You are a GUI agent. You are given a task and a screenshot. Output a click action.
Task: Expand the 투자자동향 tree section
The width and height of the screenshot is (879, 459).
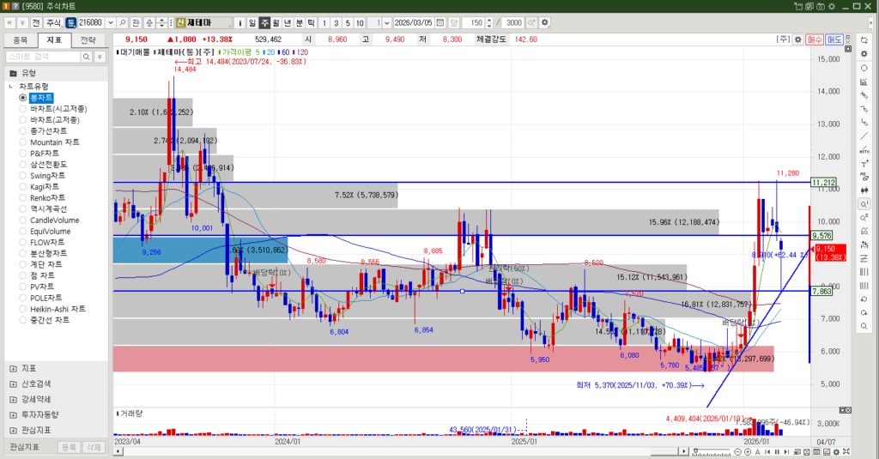13,414
